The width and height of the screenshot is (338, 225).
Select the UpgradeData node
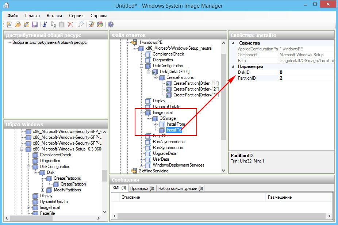pyautogui.click(x=165, y=153)
